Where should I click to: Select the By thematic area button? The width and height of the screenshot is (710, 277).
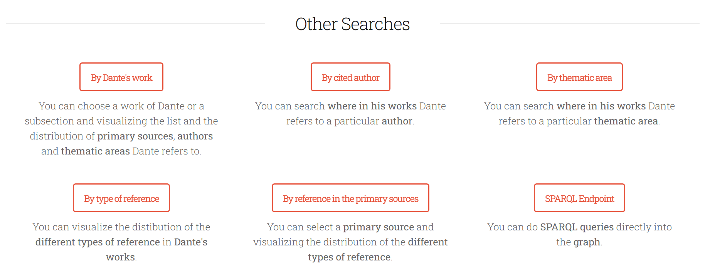579,77
